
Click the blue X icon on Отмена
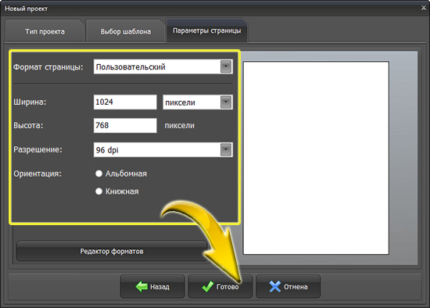coord(274,287)
